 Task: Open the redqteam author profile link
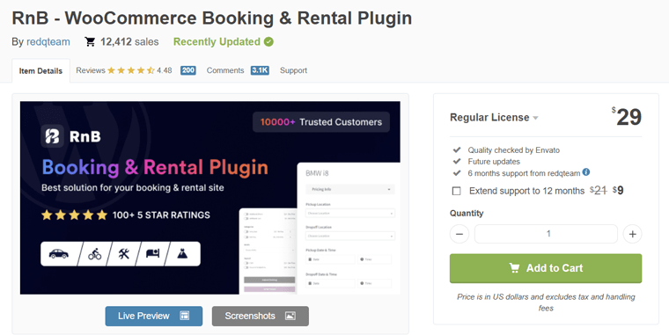click(48, 42)
